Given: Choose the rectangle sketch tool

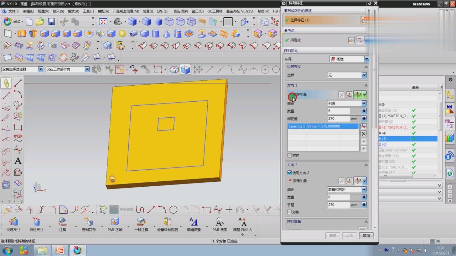Looking at the screenshot, I should (x=206, y=210).
